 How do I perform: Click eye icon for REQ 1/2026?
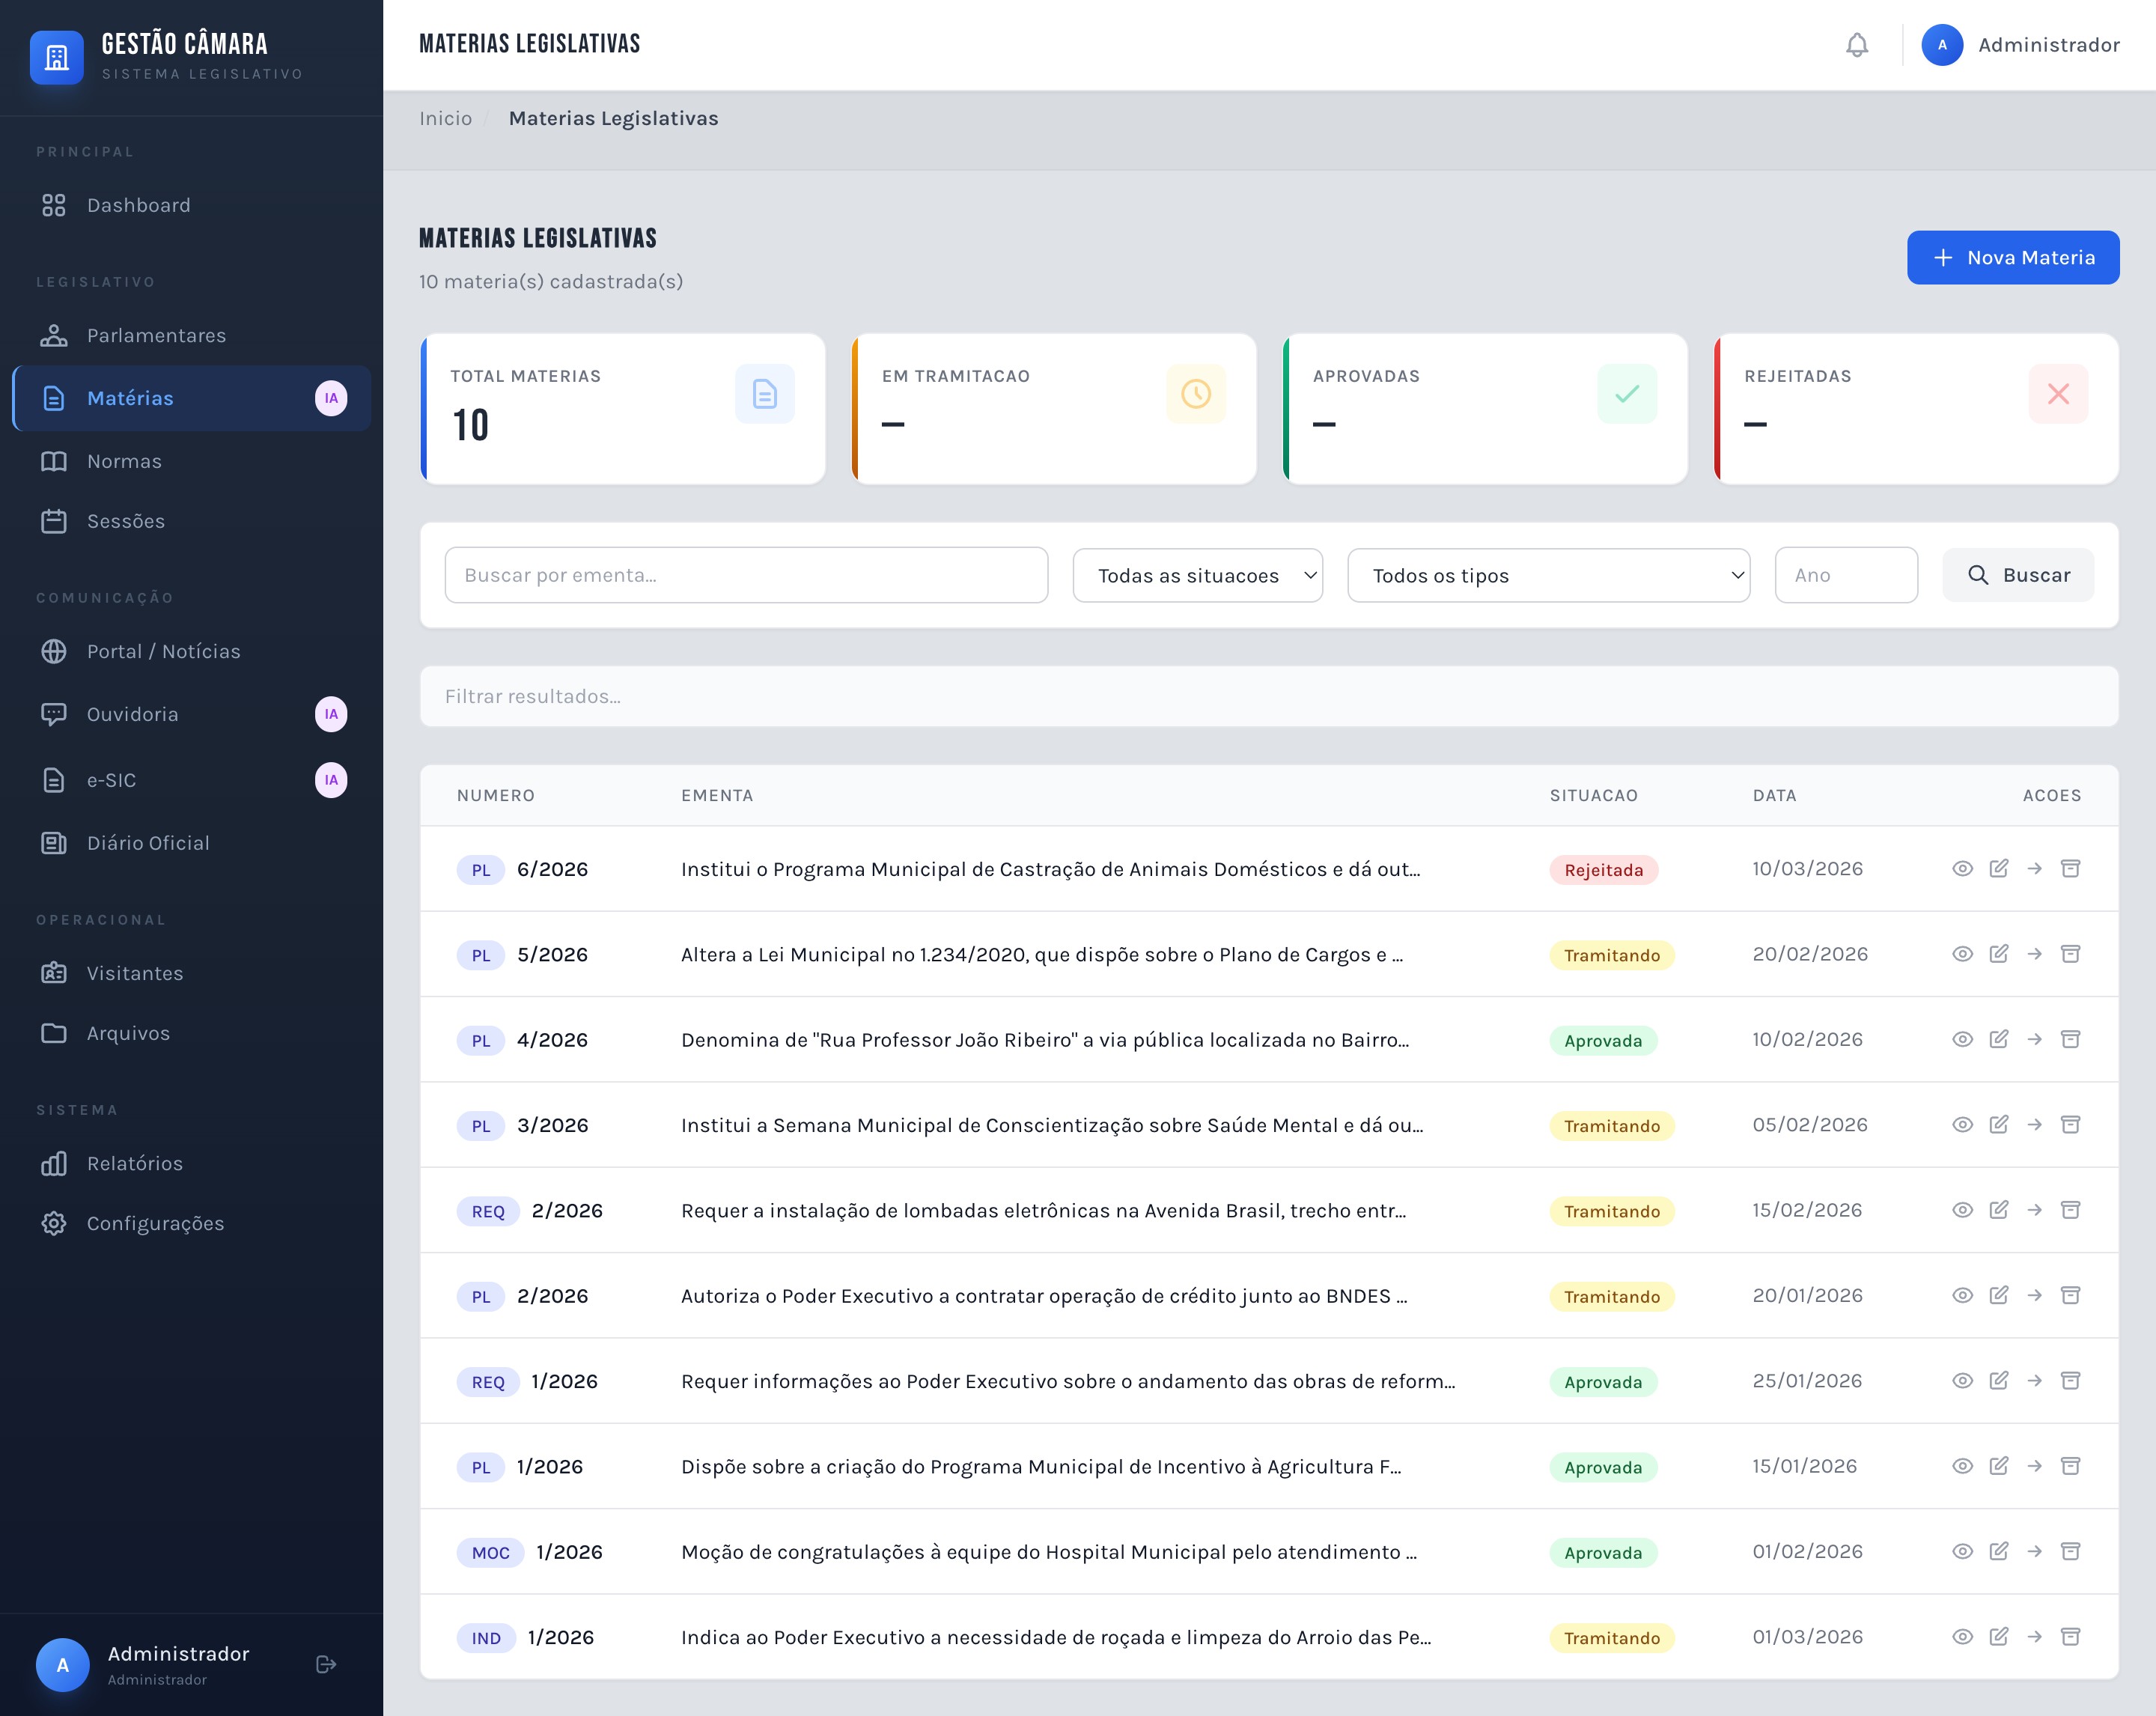1962,1381
